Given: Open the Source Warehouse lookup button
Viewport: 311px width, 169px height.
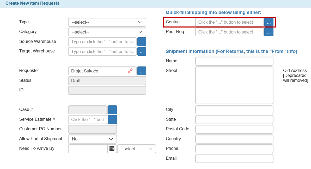Looking at the screenshot, I should click(142, 42).
